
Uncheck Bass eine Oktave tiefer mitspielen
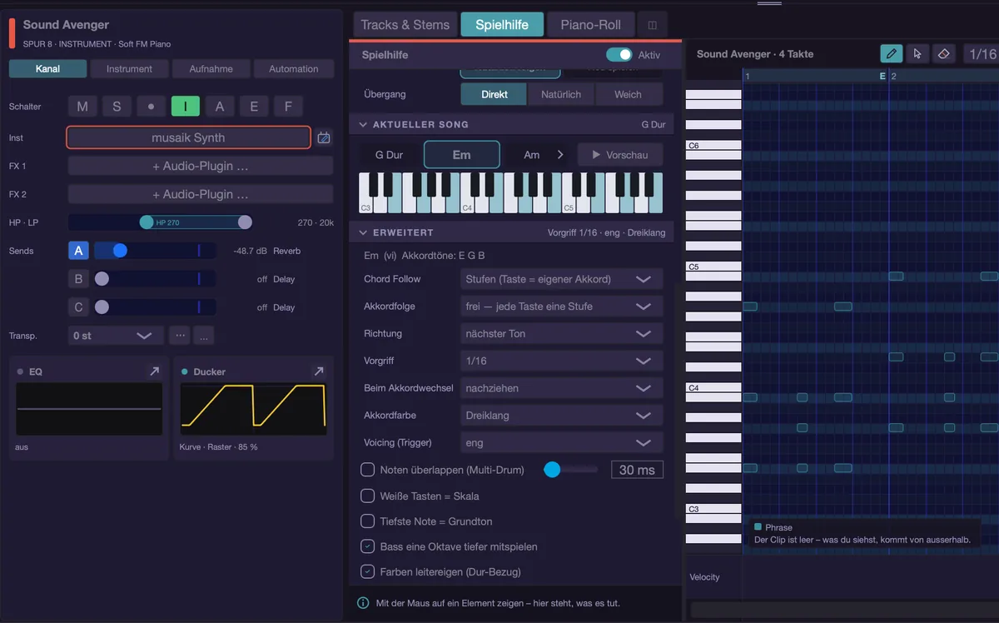367,547
